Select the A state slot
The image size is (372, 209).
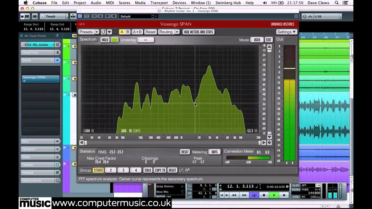click(x=122, y=32)
